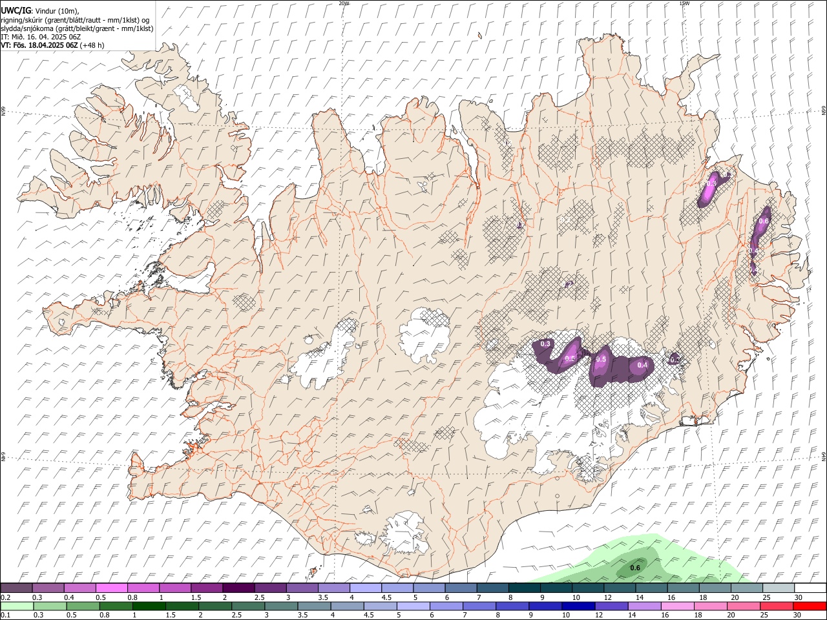This screenshot has height=620, width=827.
Task: Click the darkest green swatch at rain value 1
Action: [149, 606]
